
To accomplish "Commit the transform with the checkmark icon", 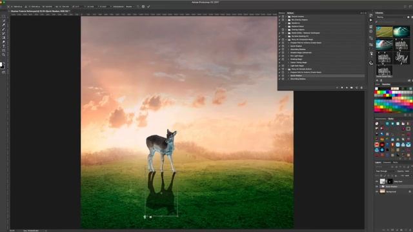I will [x=148, y=6].
